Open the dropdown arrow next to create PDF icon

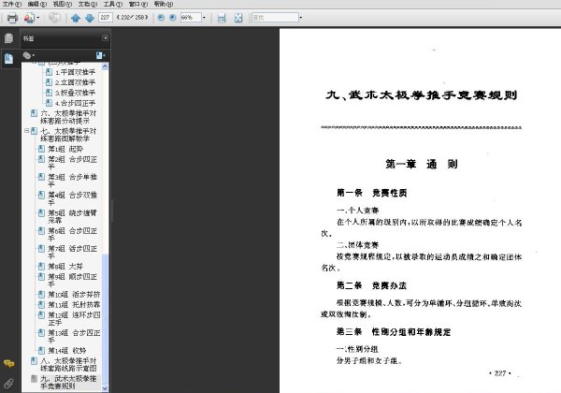[x=38, y=18]
